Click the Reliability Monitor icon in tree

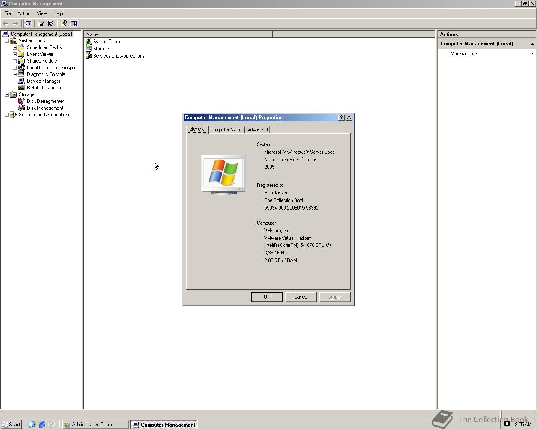pos(21,88)
